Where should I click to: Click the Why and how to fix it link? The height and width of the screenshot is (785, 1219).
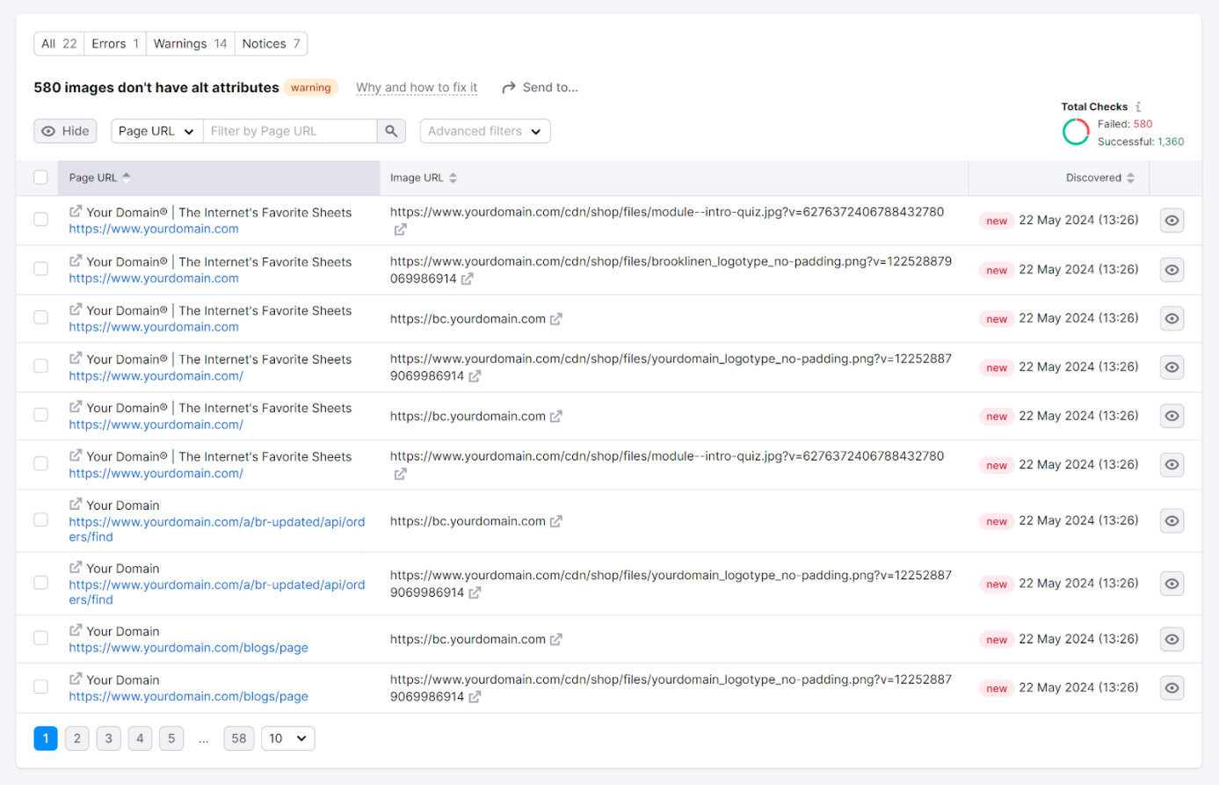tap(417, 88)
